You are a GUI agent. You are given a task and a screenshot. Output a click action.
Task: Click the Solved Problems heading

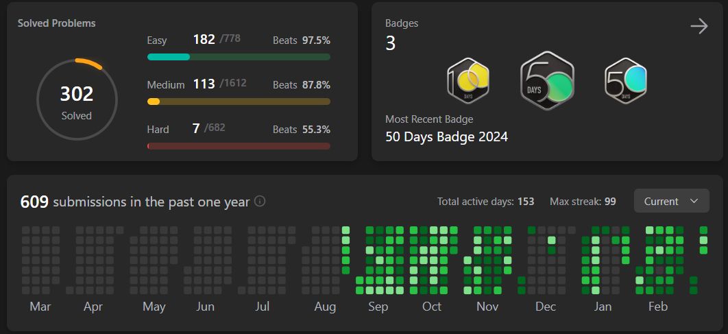click(56, 23)
